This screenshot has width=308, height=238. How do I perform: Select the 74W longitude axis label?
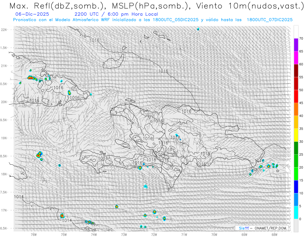[x=94, y=234]
